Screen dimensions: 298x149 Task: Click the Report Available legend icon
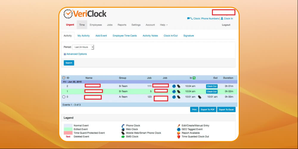(179, 133)
